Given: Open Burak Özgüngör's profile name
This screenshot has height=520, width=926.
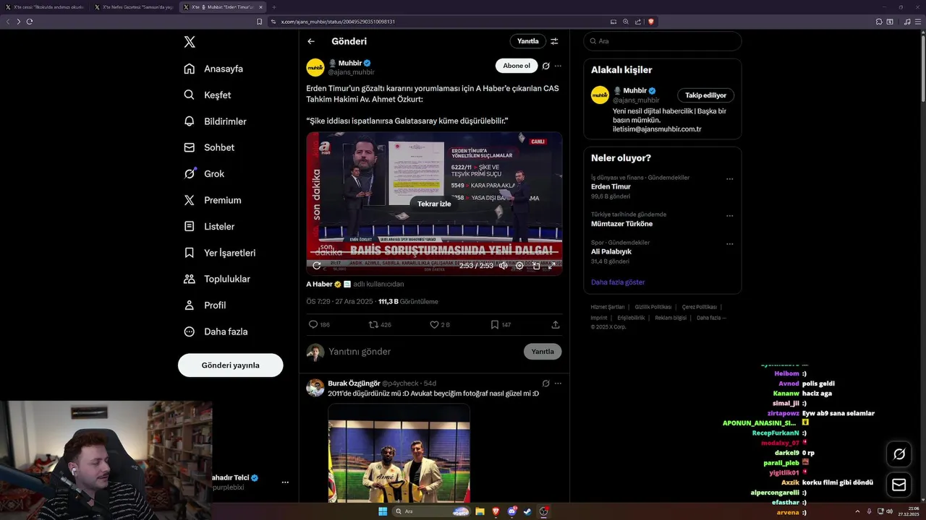Looking at the screenshot, I should tap(354, 383).
